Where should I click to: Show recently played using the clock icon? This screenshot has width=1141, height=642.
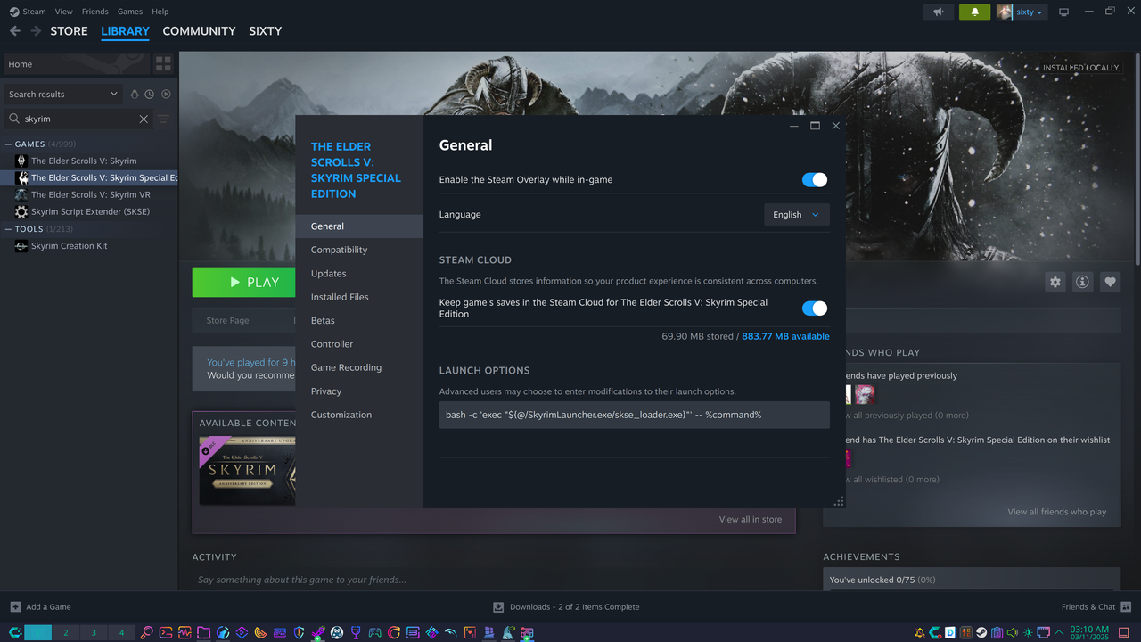[149, 94]
